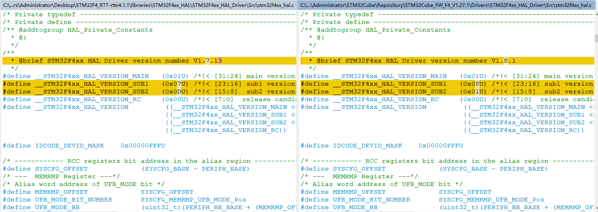The height and width of the screenshot is (212, 598).
Task: Click the highlighted version number V1.8.1 line
Action: 447,61
